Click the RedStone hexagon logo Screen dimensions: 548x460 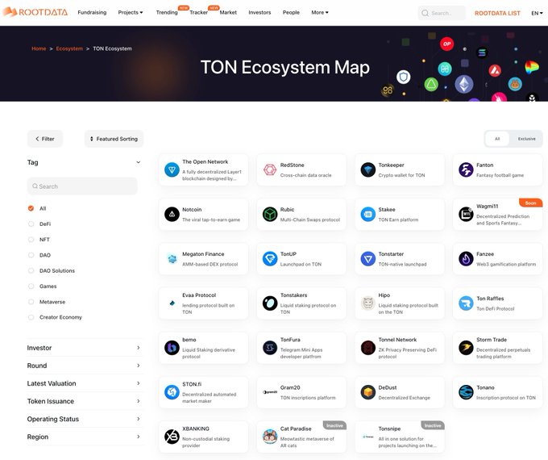(x=270, y=169)
